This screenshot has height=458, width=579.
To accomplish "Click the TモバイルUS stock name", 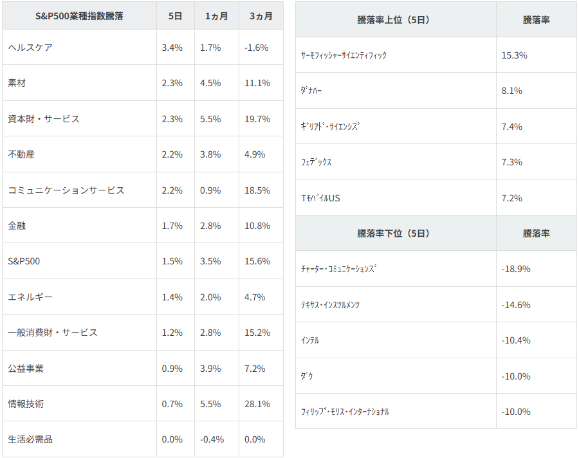I will (x=320, y=198).
